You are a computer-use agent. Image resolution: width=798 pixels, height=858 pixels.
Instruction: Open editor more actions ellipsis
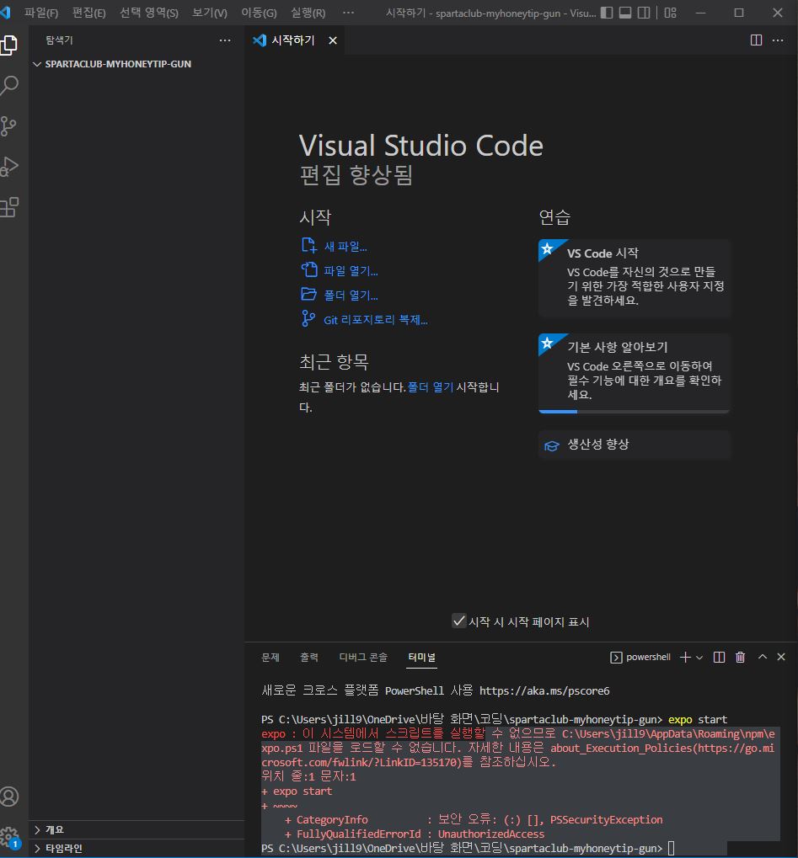(x=778, y=40)
